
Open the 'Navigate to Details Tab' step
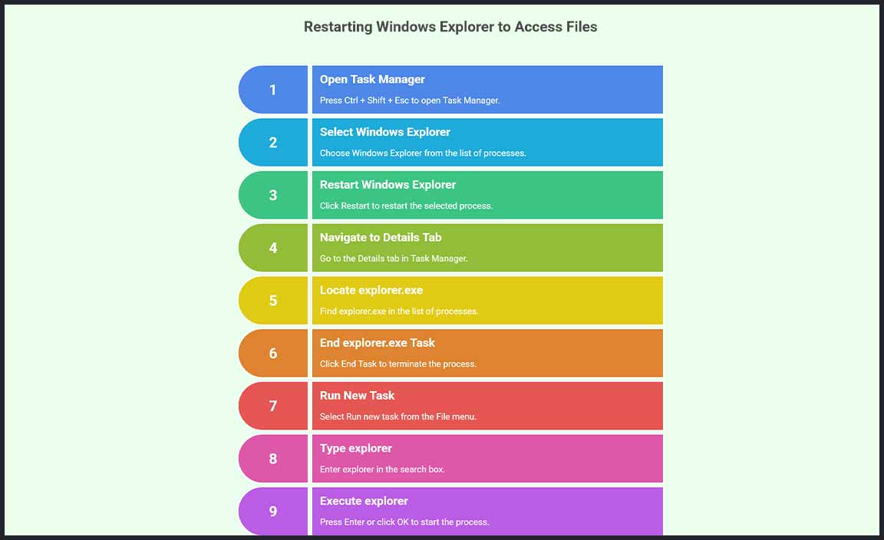tap(381, 238)
